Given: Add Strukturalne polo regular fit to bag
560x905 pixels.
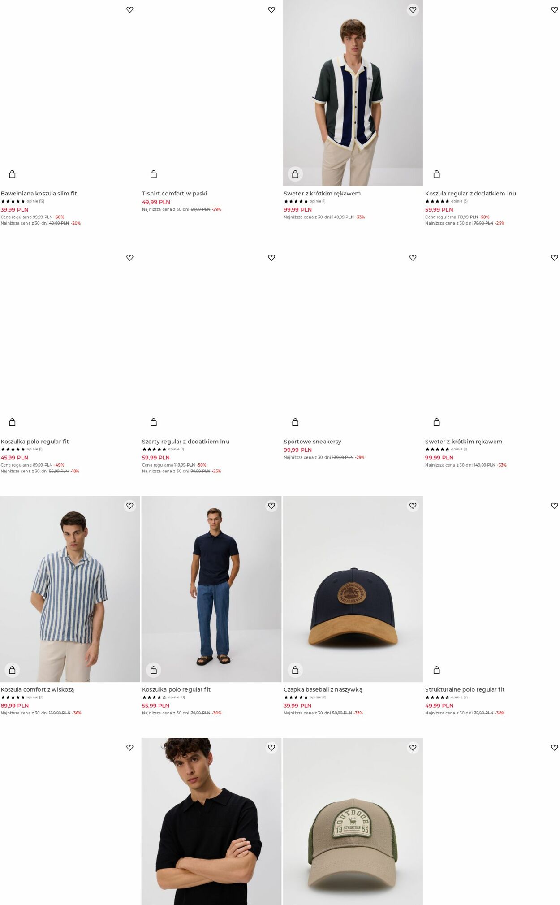Looking at the screenshot, I should point(437,670).
